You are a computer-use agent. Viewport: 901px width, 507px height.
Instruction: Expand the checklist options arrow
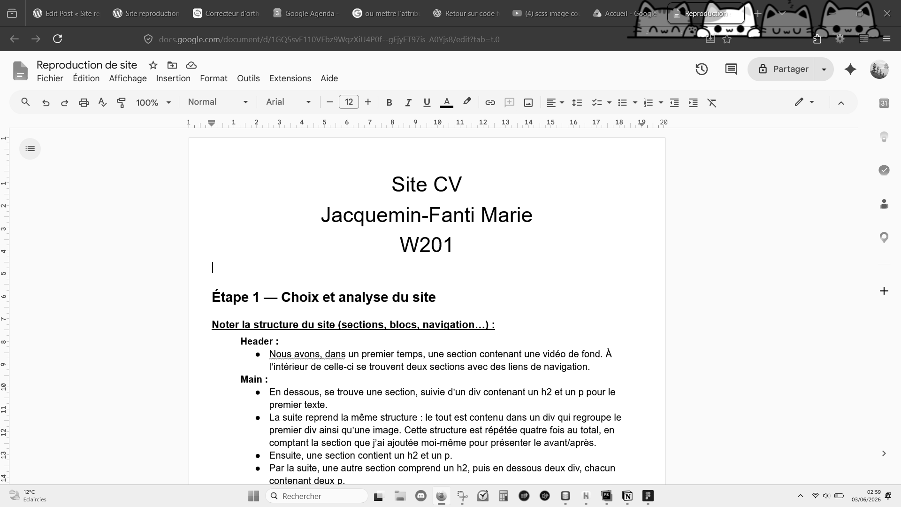pyautogui.click(x=609, y=102)
